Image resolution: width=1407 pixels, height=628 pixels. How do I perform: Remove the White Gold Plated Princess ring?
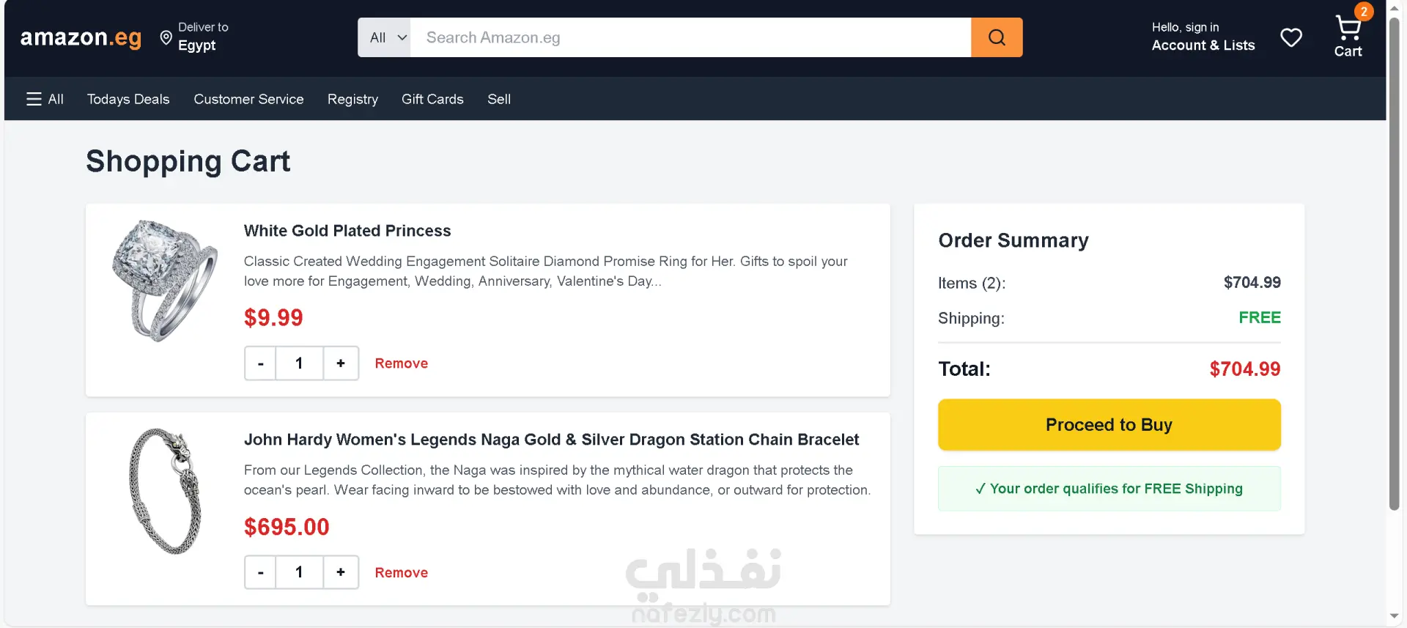pyautogui.click(x=401, y=363)
